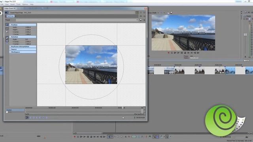Select the blue-tinted clip thumbnail on timeline
The image size is (253, 142).
(x=230, y=71)
